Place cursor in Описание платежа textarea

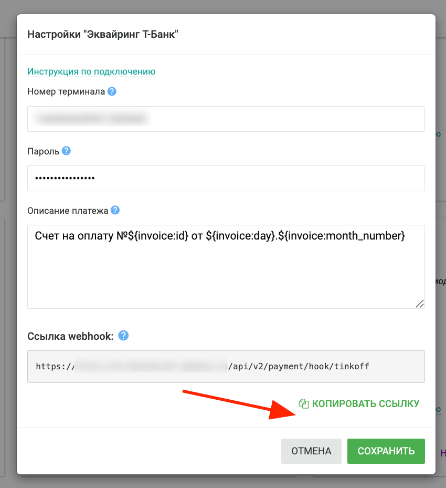(226, 267)
